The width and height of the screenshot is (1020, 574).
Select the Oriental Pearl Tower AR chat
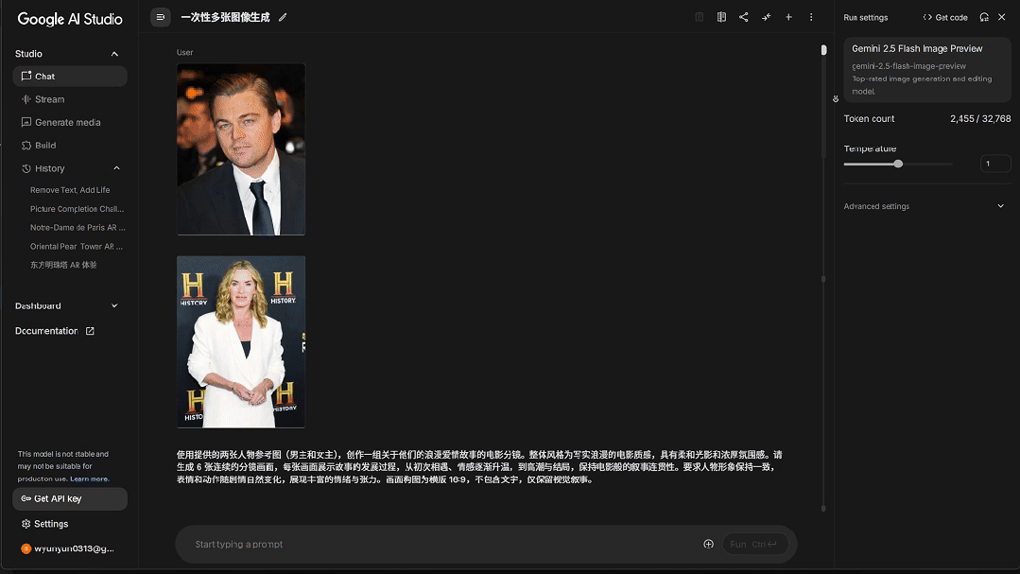(x=78, y=246)
